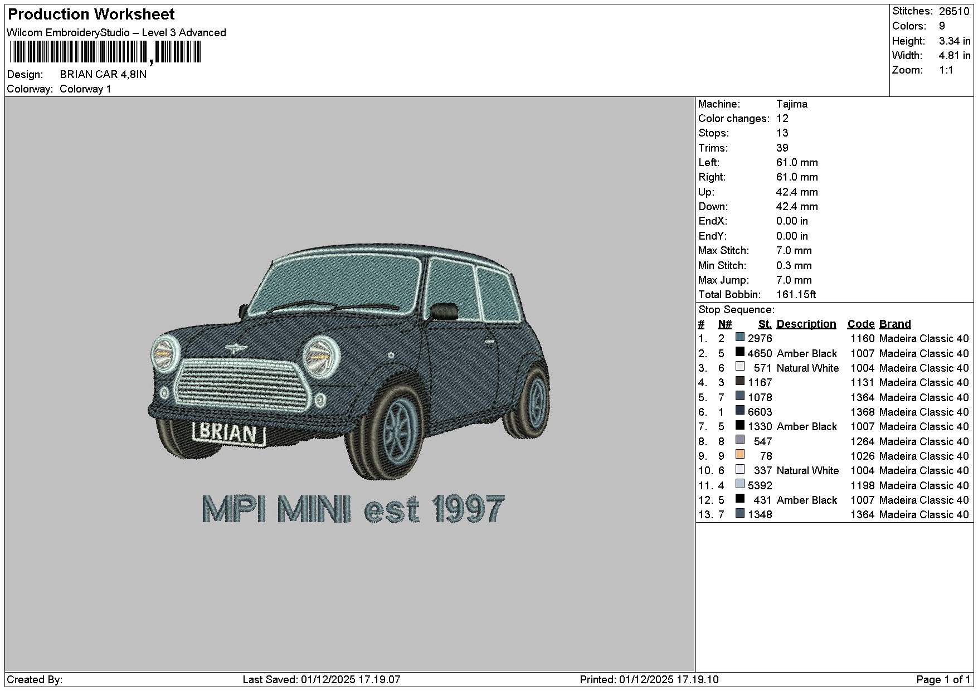Screen dimensions: 978x691
Task: Click the Max Jump value '7.0 mm'
Action: point(794,280)
